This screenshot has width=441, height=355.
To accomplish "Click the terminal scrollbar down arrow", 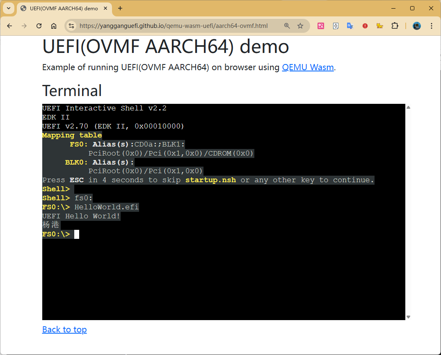I will pyautogui.click(x=408, y=317).
